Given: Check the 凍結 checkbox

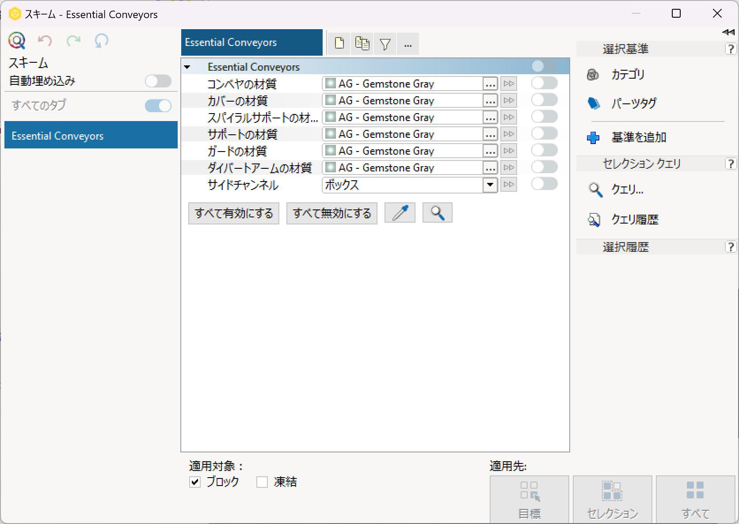Looking at the screenshot, I should tap(262, 482).
